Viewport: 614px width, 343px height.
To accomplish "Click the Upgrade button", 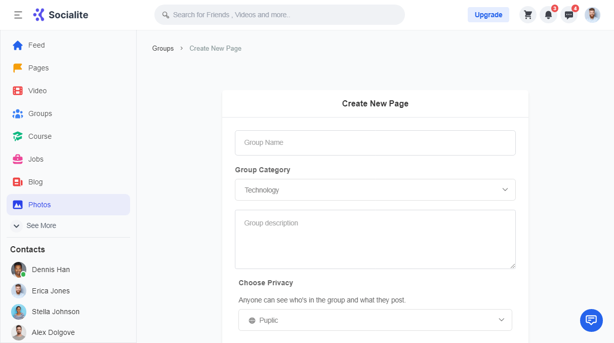I will tap(488, 15).
